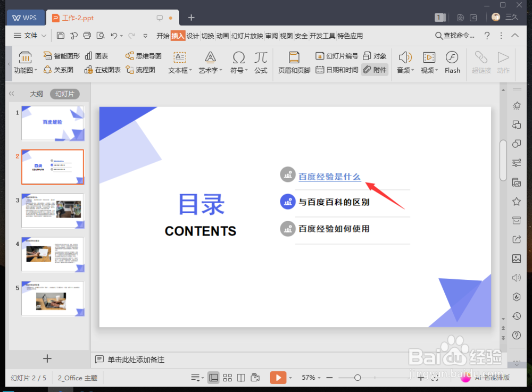
Task: Click the WPS home tab
Action: [x=25, y=18]
